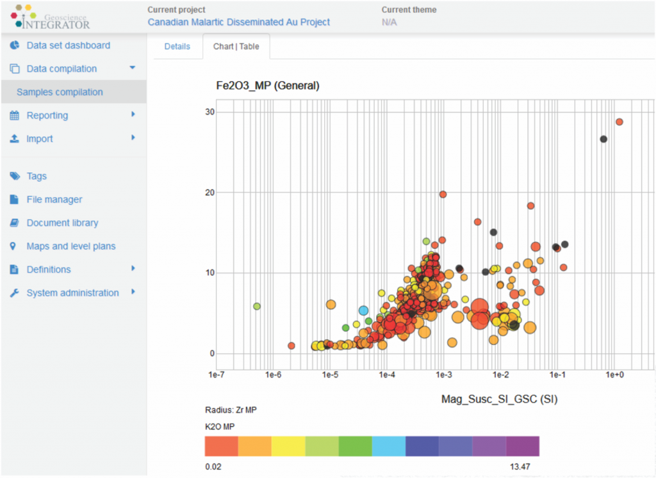The image size is (656, 478).
Task: Select the Tags icon in the sidebar
Action: (x=13, y=176)
